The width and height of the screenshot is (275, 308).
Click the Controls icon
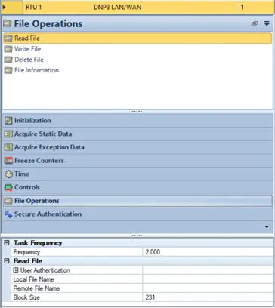pos(8,187)
